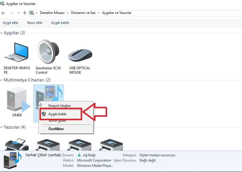Click the Aygıtlar ve Yazıcılar breadcrumb
Screen dimensions: 242x172
click(117, 13)
